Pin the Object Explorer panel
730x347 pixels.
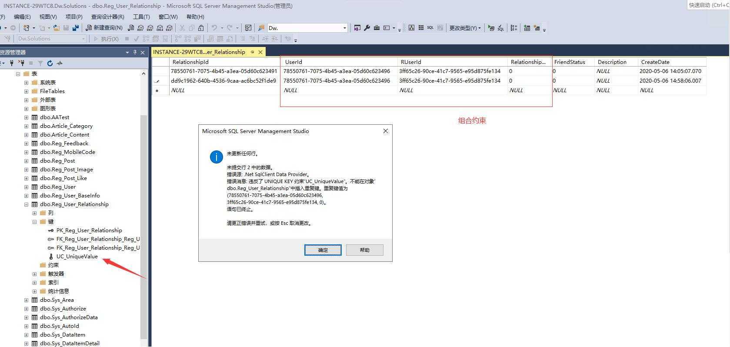(135, 52)
